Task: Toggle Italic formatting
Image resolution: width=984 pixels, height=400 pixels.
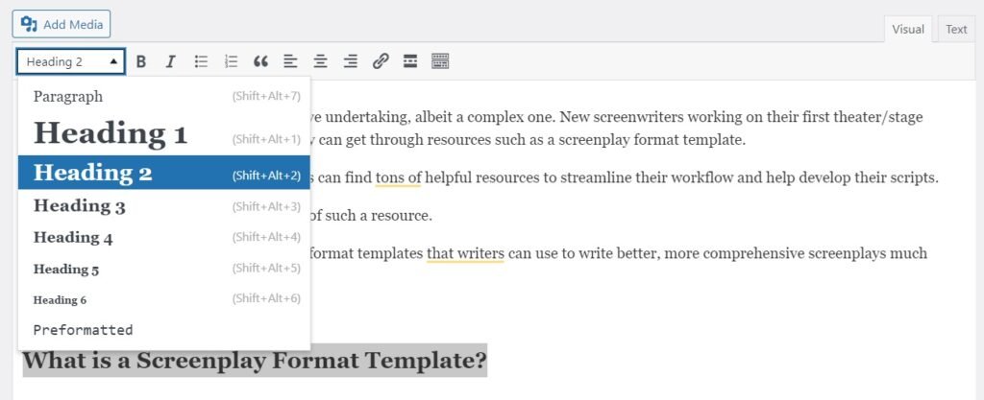Action: click(x=170, y=61)
